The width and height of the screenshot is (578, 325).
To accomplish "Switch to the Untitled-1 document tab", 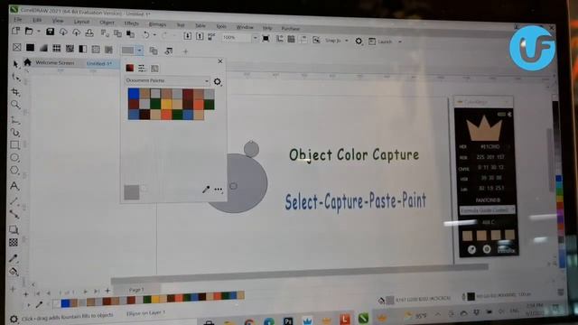I will (99, 64).
